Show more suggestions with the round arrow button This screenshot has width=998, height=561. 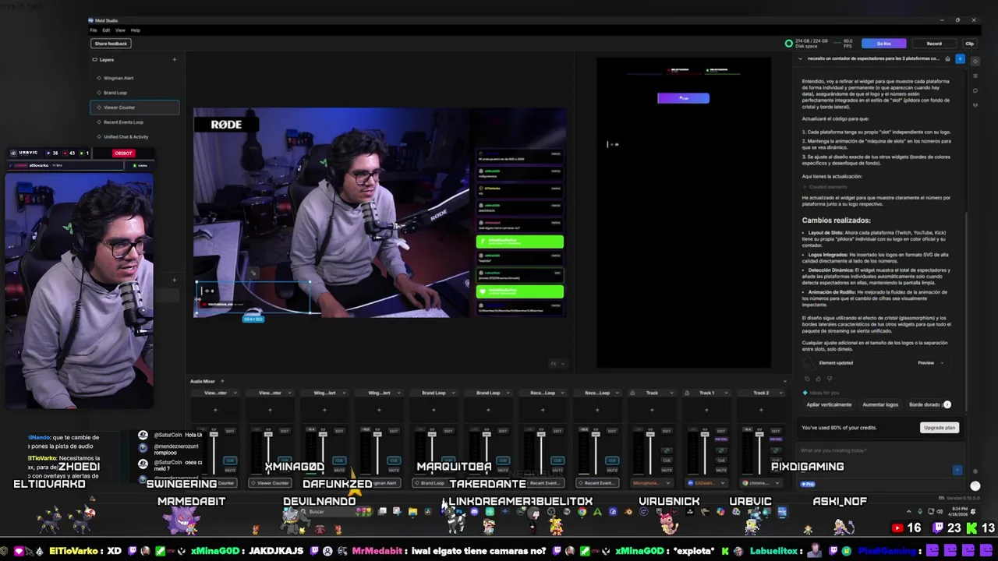tap(947, 404)
